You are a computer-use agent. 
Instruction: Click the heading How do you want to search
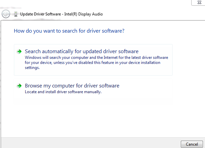tap(69, 31)
